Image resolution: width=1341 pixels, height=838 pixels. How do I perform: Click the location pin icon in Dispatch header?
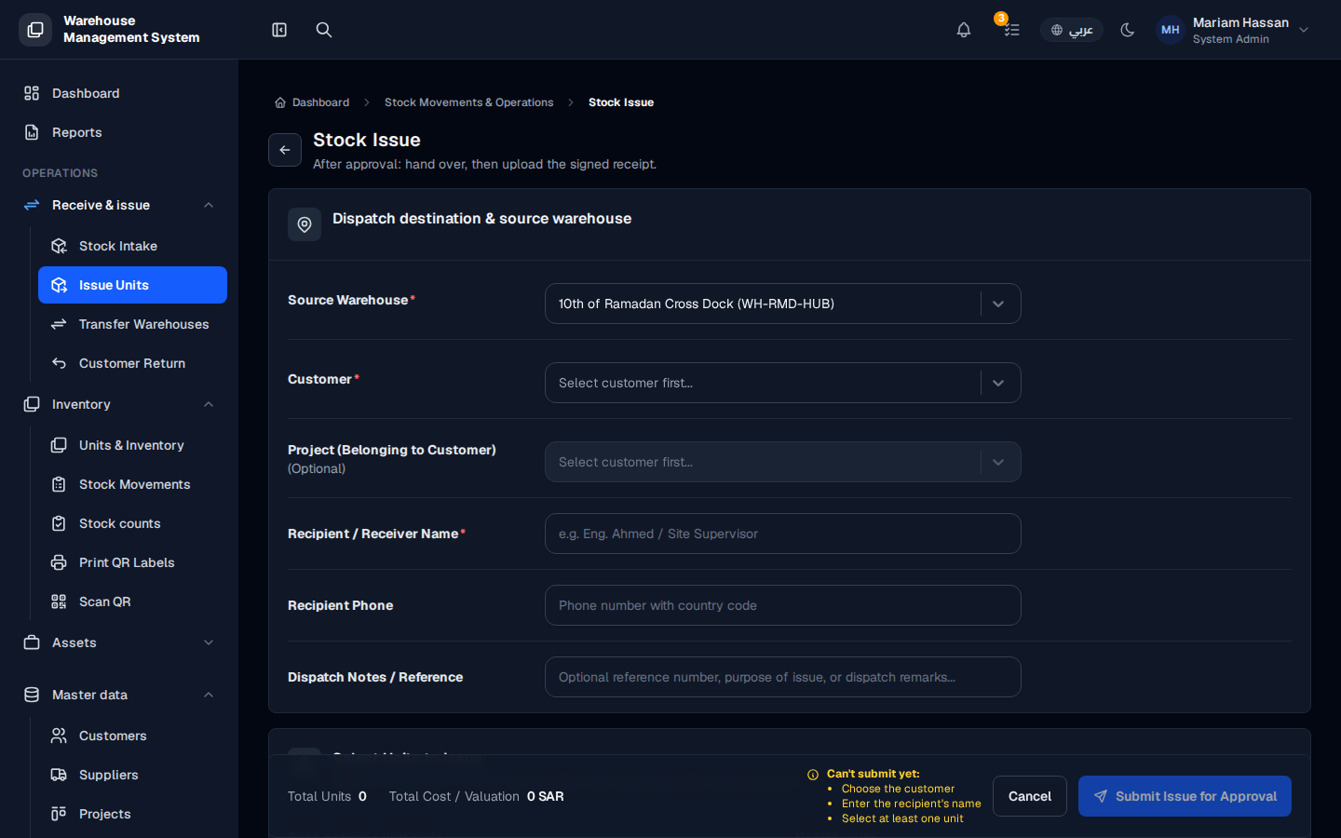305,224
